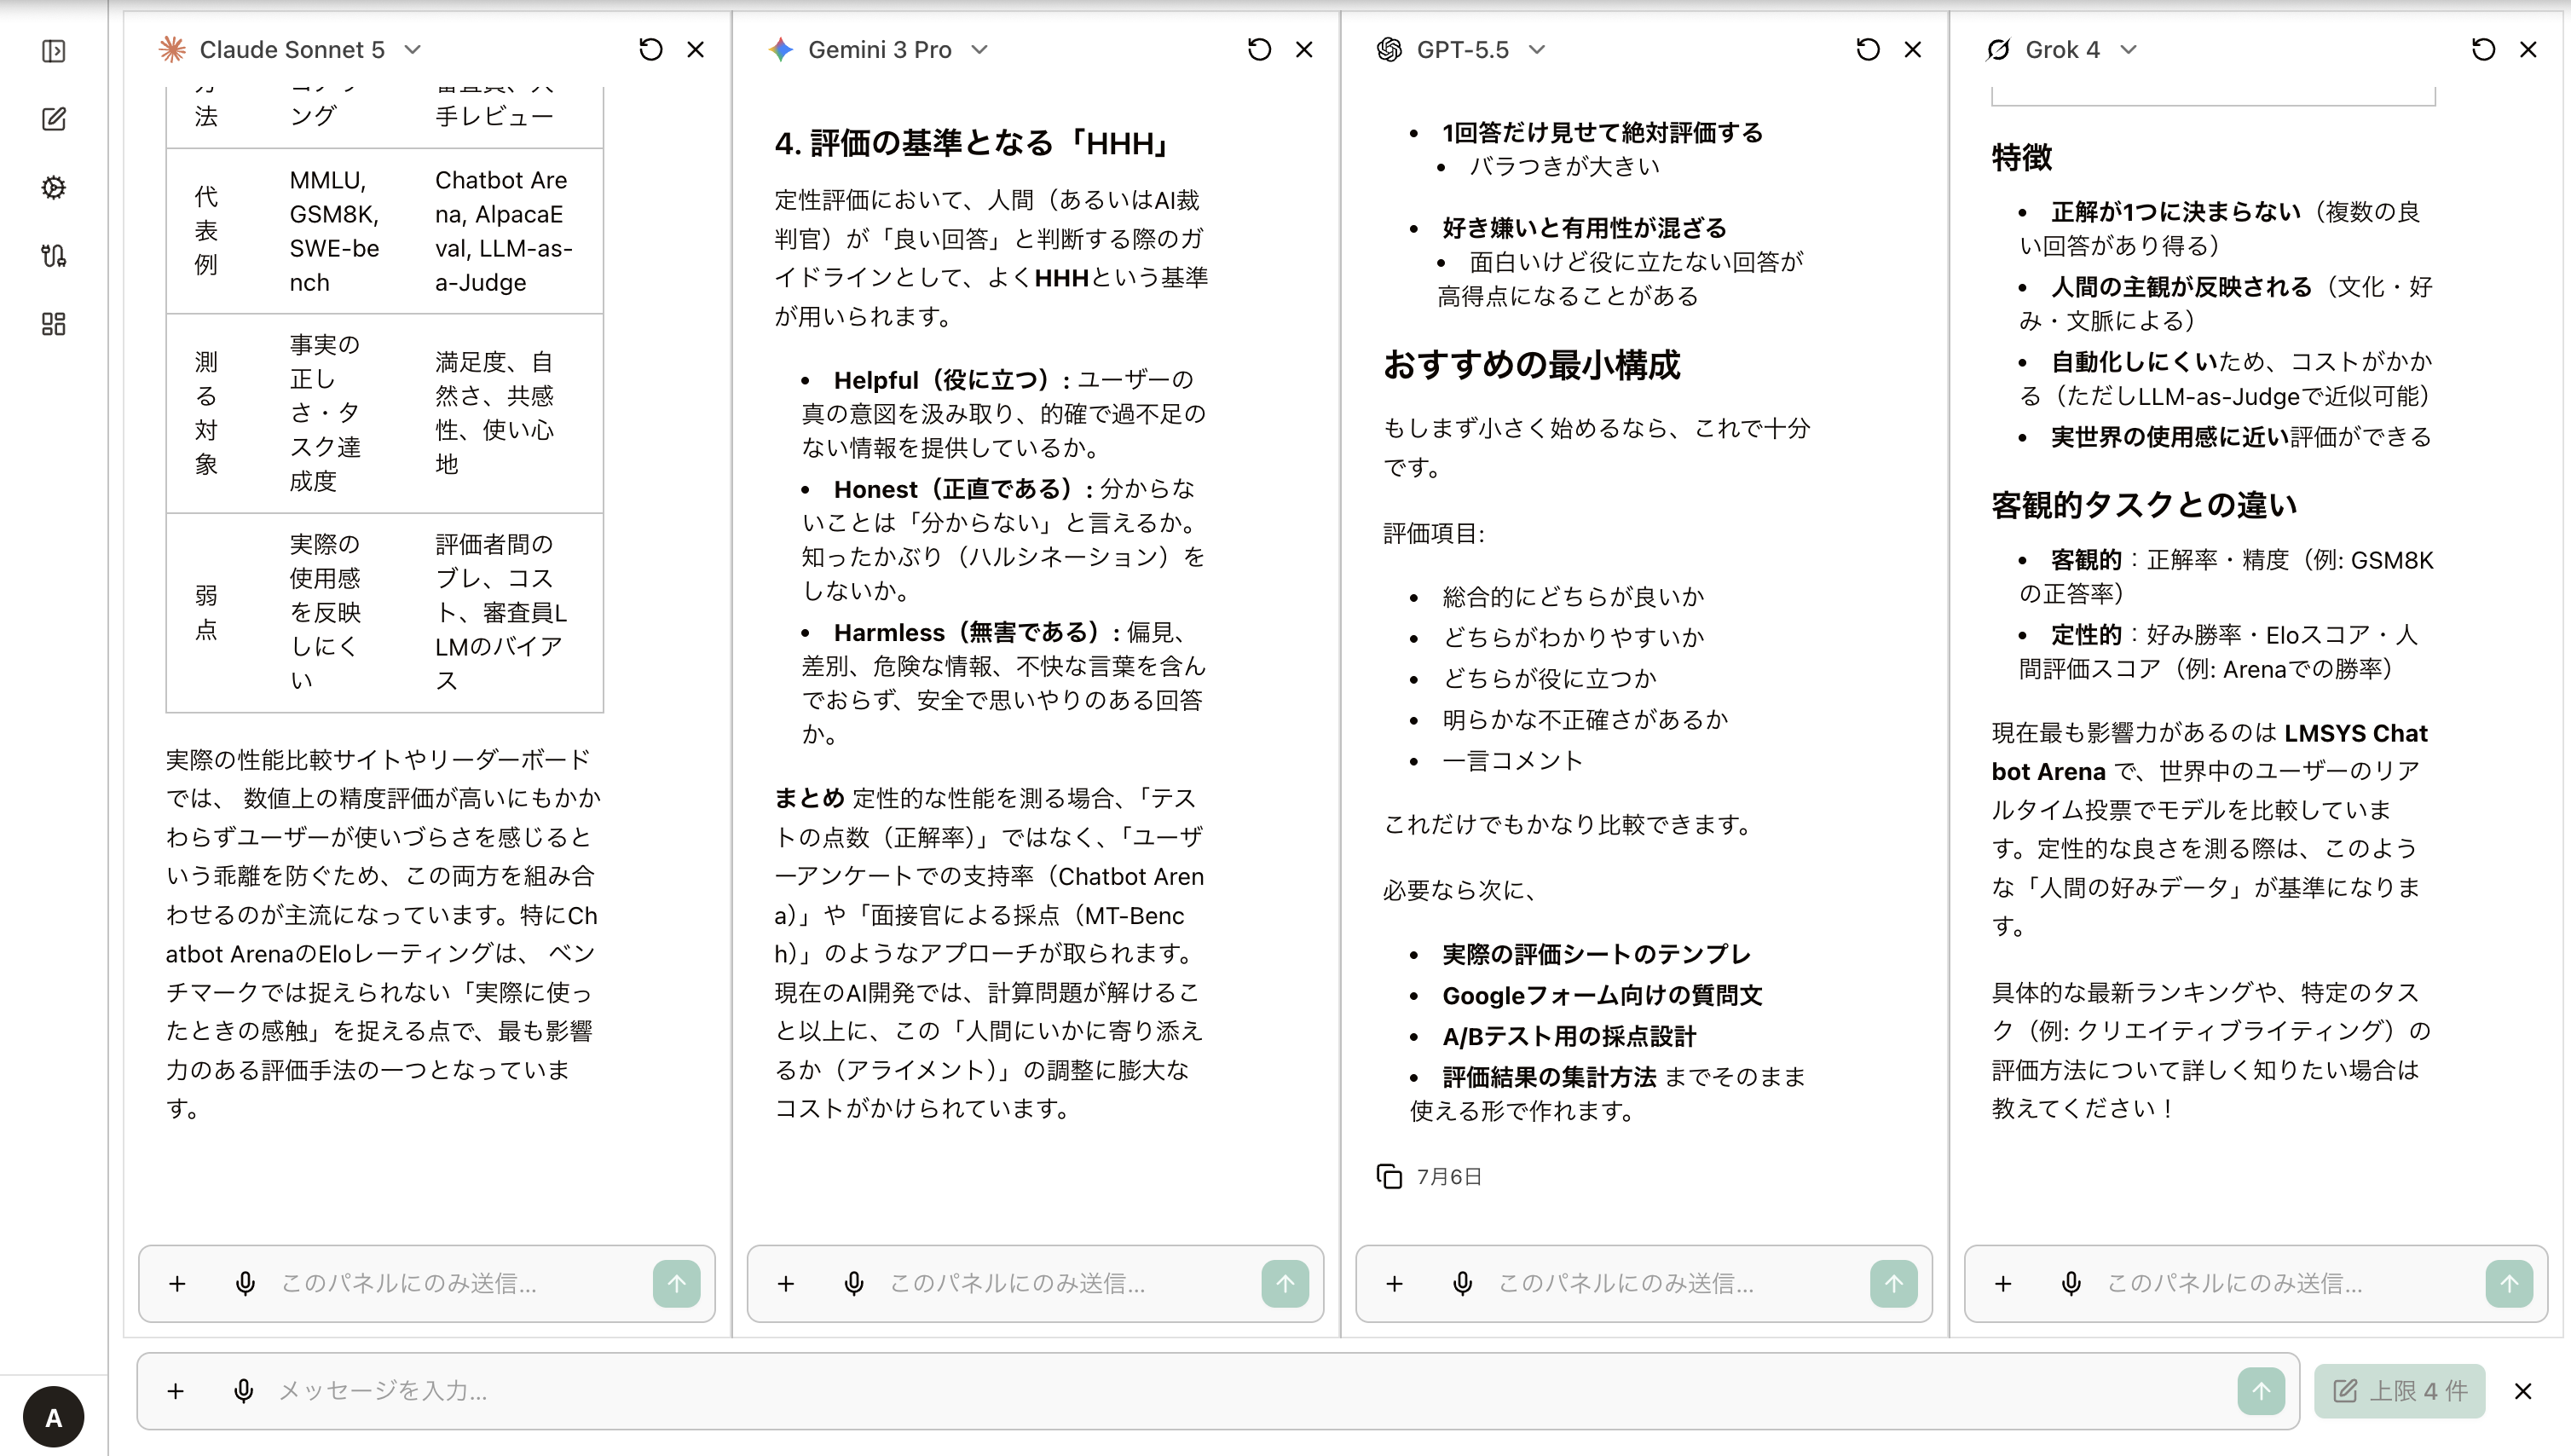The height and width of the screenshot is (1456, 2571).
Task: Open Grok 4 model selector chevron
Action: point(2128,49)
